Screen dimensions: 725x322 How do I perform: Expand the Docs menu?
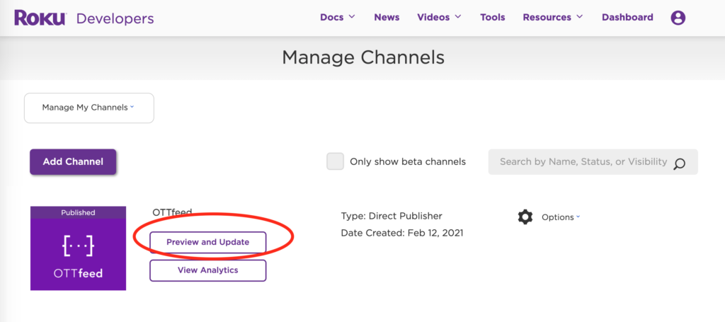[337, 17]
